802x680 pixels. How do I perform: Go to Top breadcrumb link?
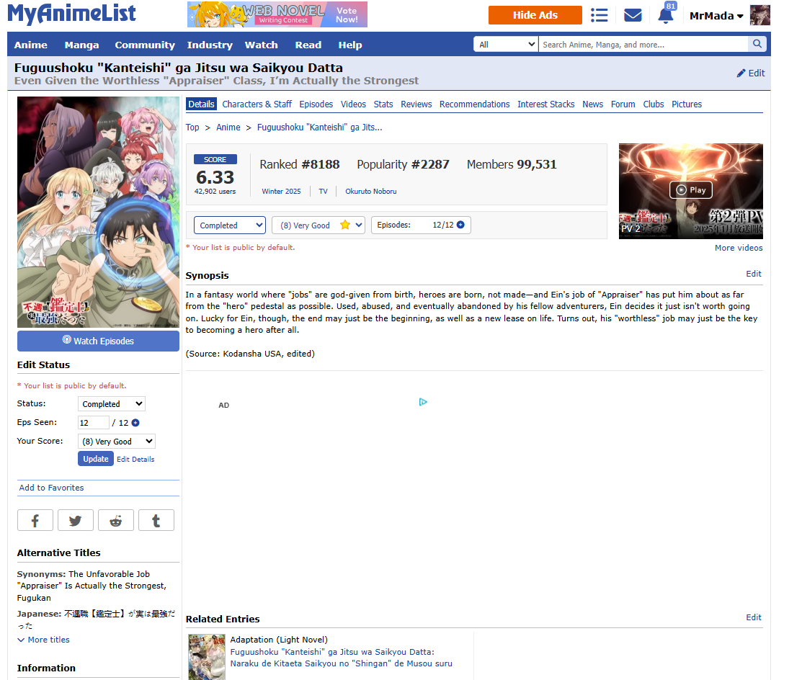192,127
